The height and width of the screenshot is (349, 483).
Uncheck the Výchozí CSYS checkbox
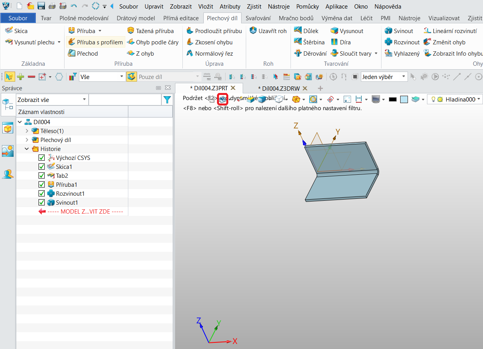[x=42, y=158]
